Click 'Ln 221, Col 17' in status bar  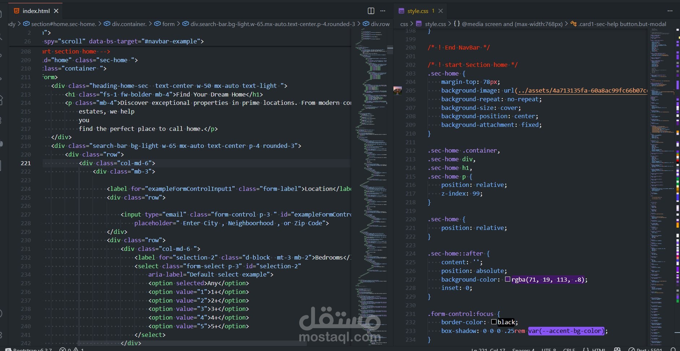pyautogui.click(x=488, y=350)
